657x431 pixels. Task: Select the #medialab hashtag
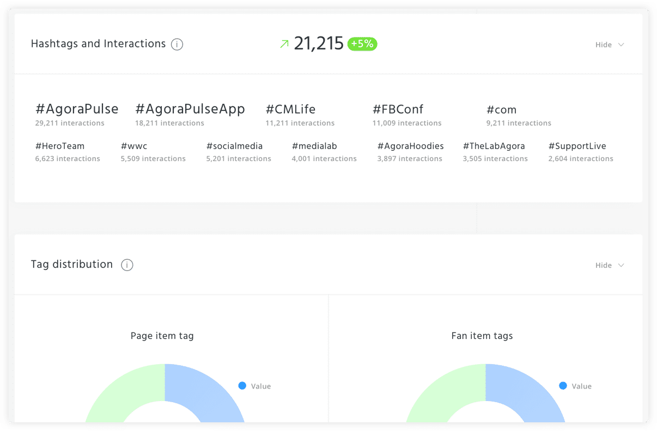(x=314, y=146)
